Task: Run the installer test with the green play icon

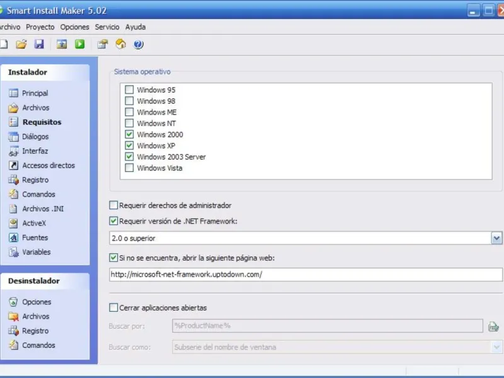Action: pyautogui.click(x=80, y=44)
